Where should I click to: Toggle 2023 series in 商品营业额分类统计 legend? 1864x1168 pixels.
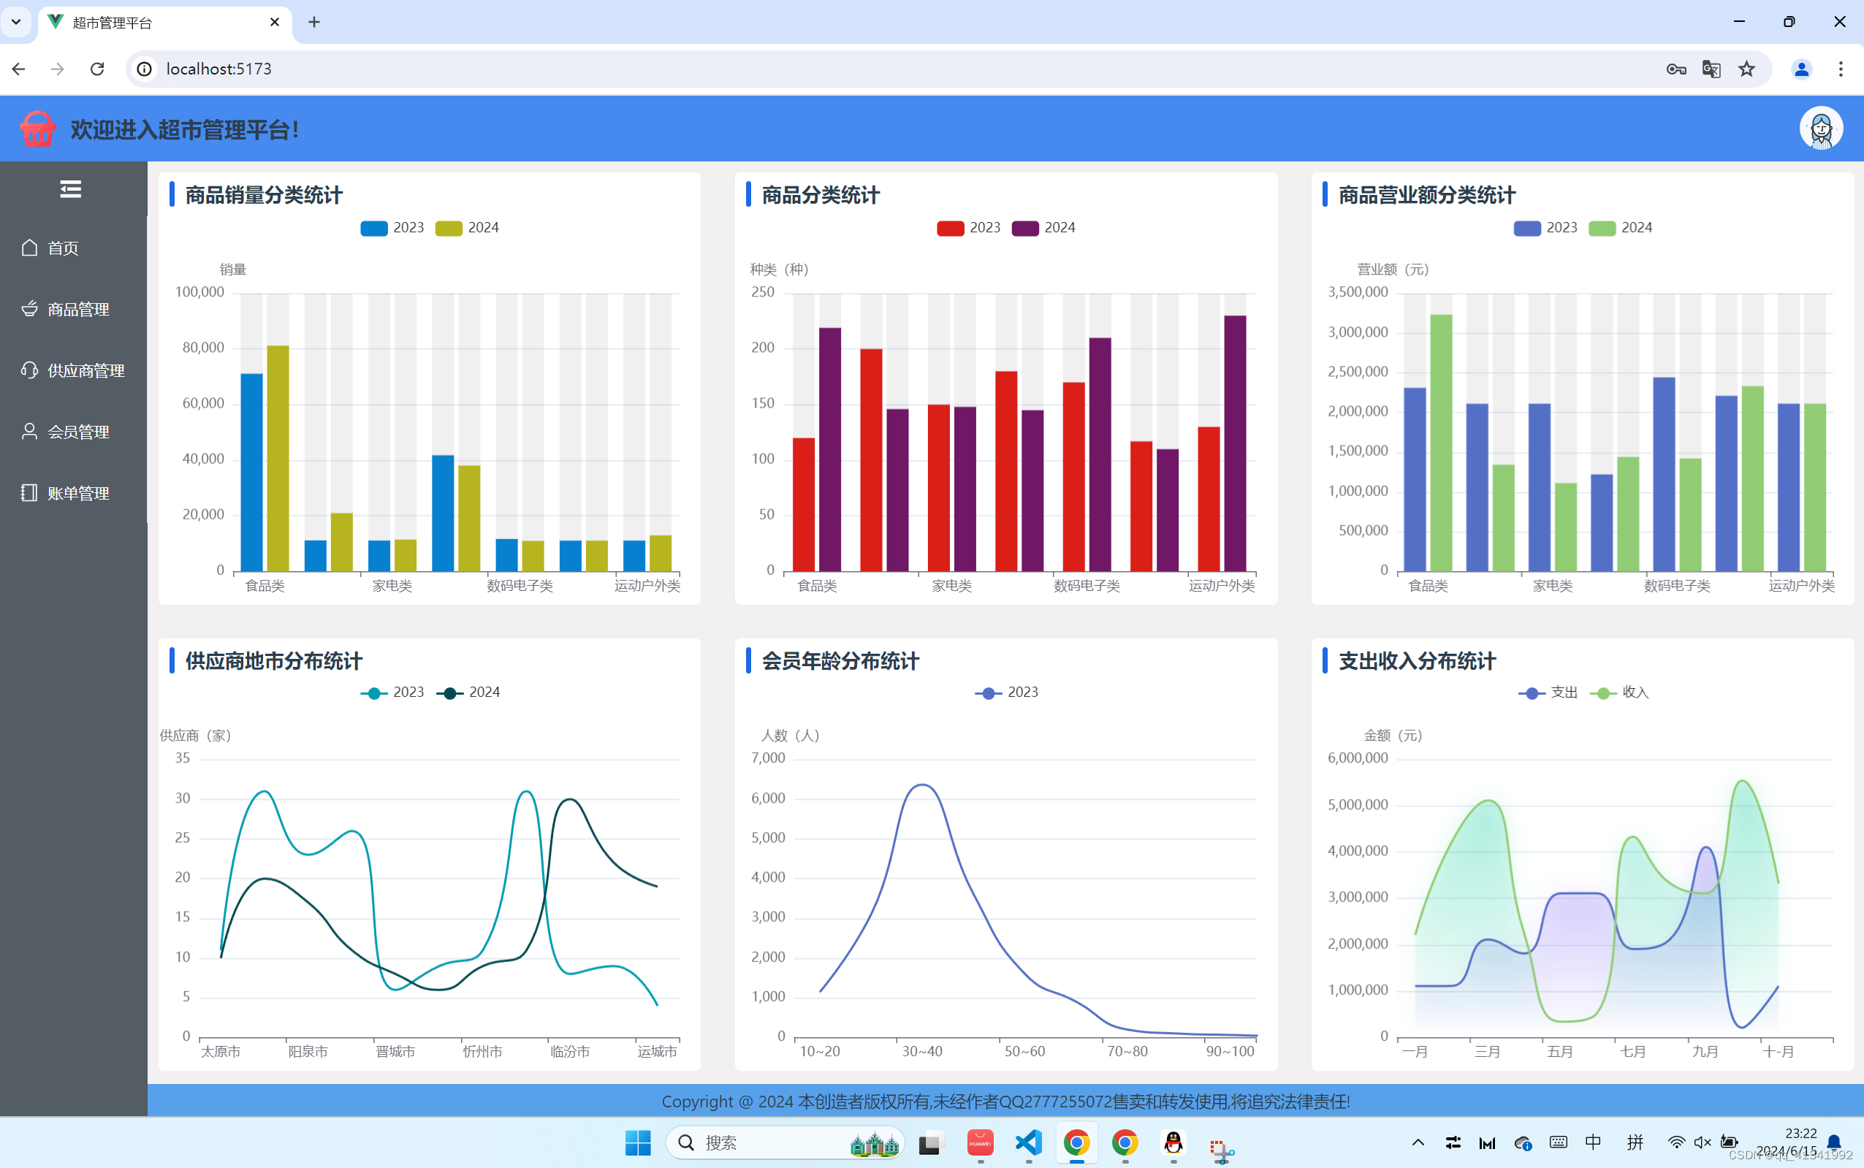(1545, 228)
